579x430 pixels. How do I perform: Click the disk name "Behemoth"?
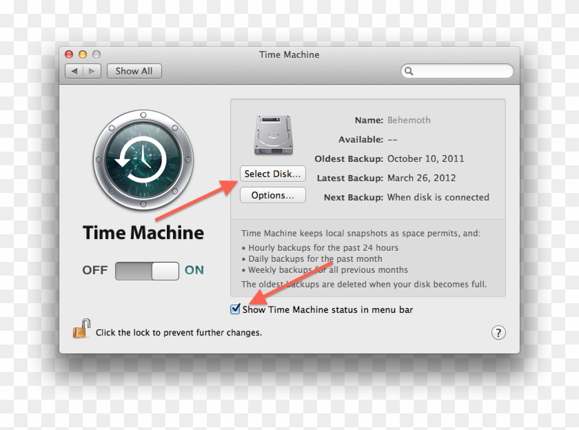click(409, 121)
